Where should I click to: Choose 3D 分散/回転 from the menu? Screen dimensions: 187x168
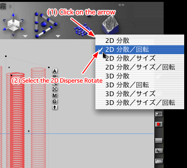pyautogui.click(x=140, y=85)
